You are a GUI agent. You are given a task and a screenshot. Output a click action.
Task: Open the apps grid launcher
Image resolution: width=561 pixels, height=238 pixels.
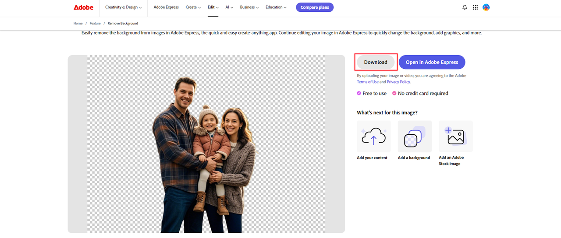click(x=476, y=7)
